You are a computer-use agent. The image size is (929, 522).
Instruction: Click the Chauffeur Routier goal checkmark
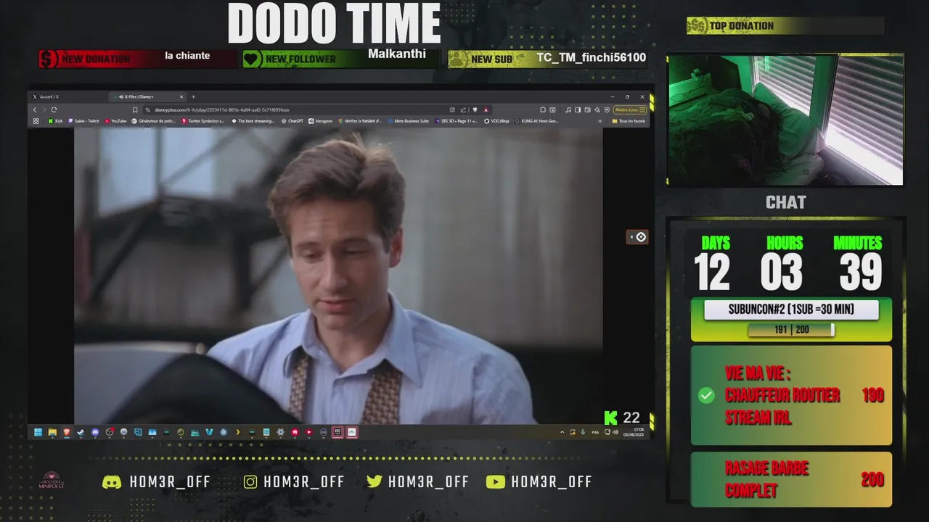[x=706, y=395]
